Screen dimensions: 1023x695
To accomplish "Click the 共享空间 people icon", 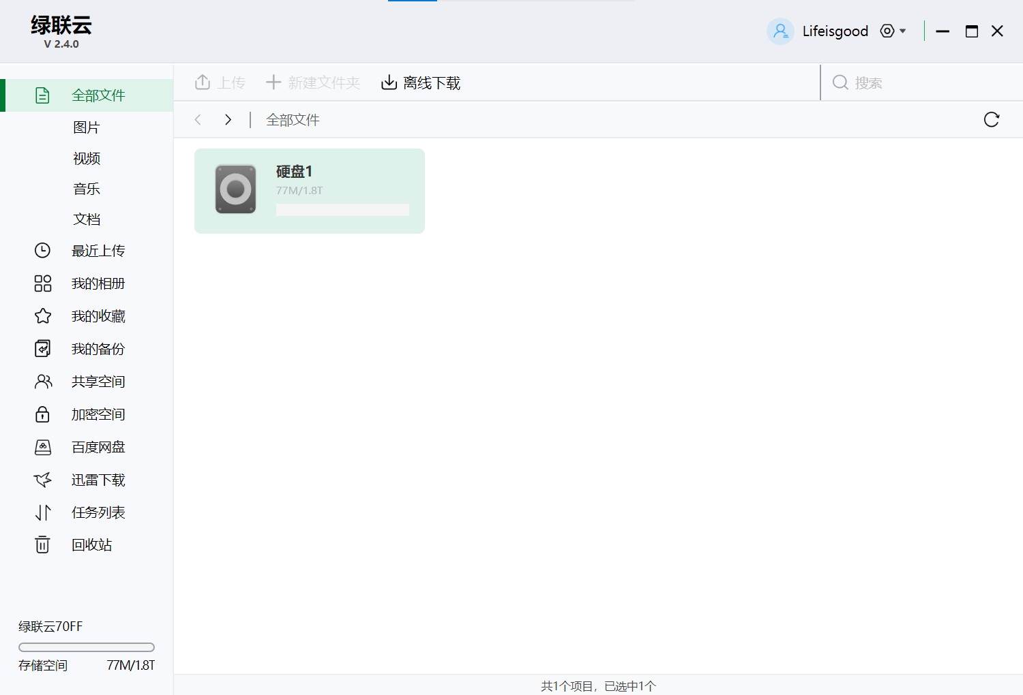I will (x=42, y=382).
